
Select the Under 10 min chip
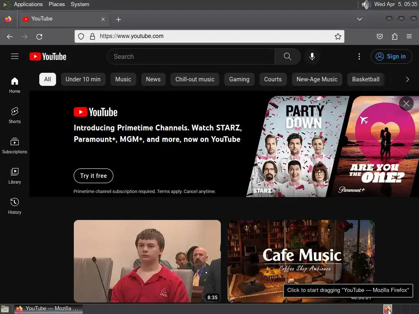pyautogui.click(x=83, y=79)
